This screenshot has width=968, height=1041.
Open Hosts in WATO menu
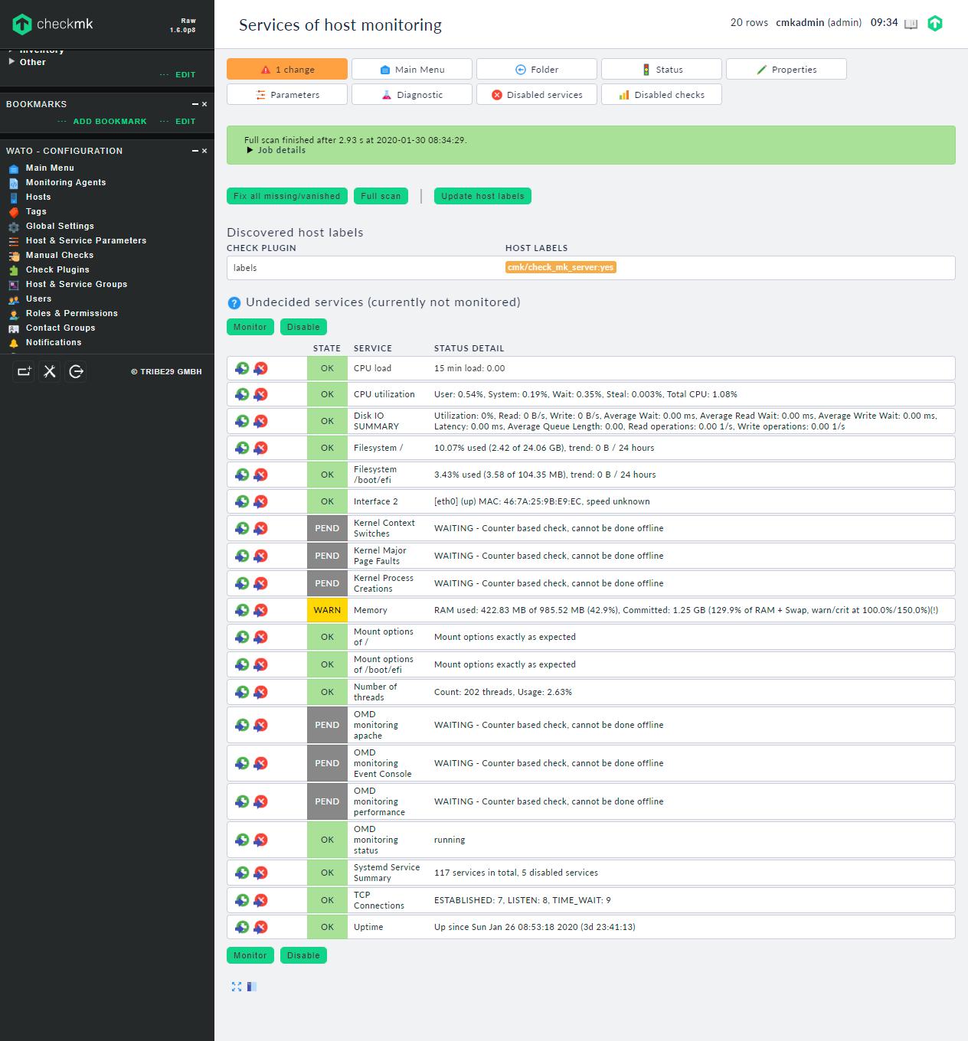tap(38, 197)
